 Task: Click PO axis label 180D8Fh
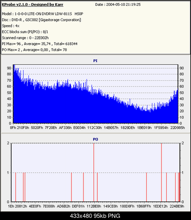click(127, 206)
